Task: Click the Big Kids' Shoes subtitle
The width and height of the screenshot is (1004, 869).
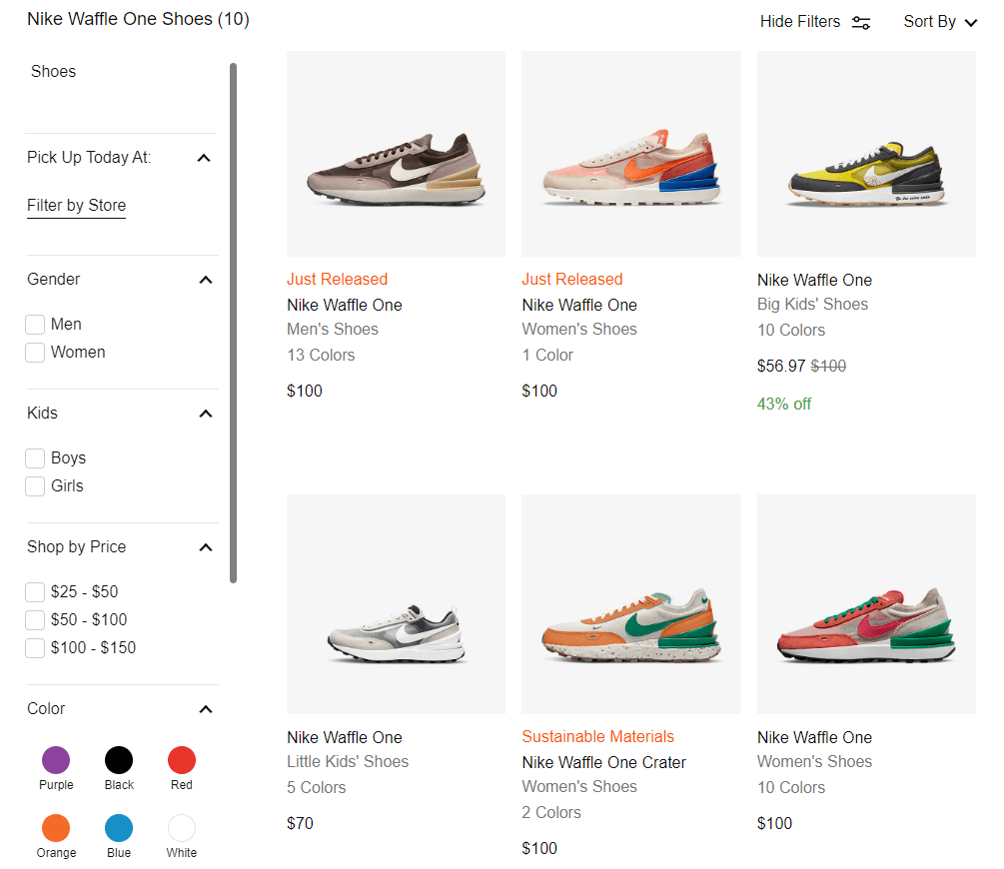Action: (x=812, y=305)
